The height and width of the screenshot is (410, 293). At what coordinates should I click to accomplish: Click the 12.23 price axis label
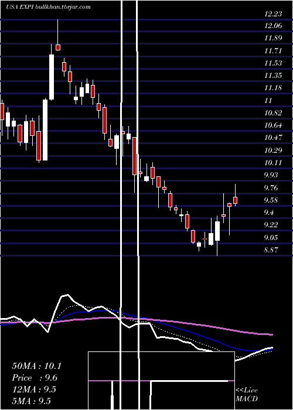pyautogui.click(x=273, y=14)
